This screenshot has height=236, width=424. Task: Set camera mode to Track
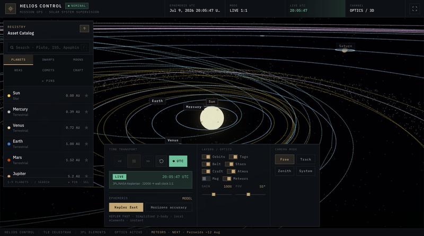(306, 160)
